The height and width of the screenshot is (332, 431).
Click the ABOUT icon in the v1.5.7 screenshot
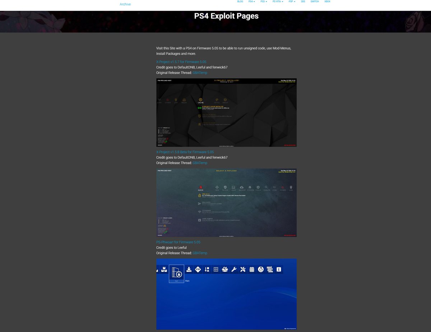tap(225, 100)
